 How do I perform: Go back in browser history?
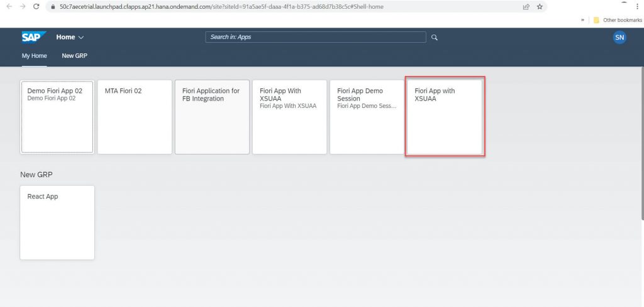coord(9,6)
